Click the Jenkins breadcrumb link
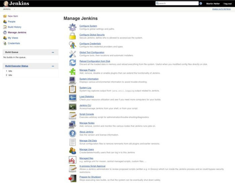Viewport: 235px width, 183px height. click(7, 9)
